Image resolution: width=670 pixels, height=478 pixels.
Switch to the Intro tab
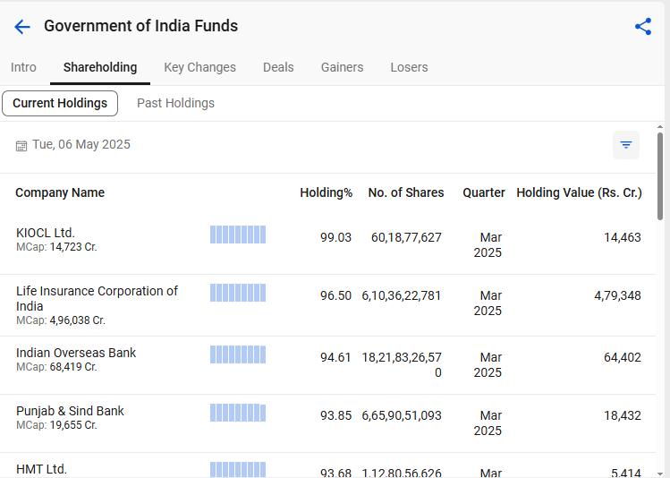pos(23,67)
